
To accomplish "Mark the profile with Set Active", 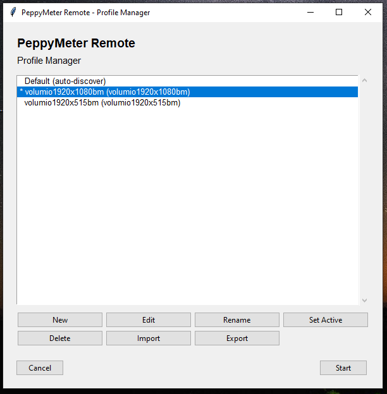I will [x=326, y=320].
